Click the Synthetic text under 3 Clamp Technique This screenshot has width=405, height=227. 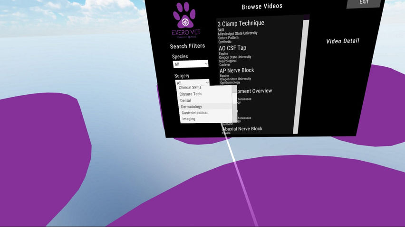pos(225,42)
